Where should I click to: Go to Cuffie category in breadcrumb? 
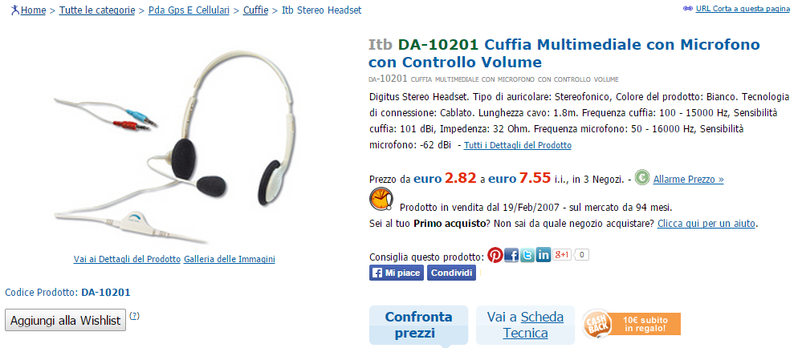click(x=255, y=10)
